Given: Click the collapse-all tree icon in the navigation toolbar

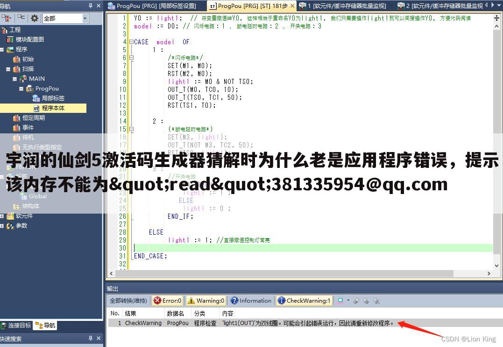Looking at the screenshot, I should tap(21, 18).
